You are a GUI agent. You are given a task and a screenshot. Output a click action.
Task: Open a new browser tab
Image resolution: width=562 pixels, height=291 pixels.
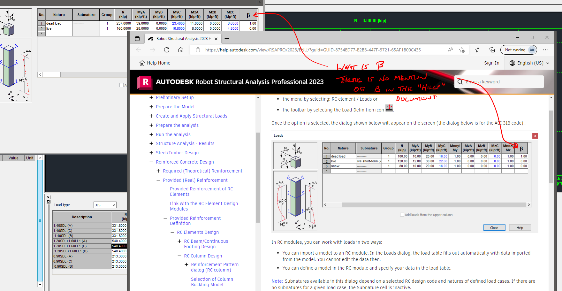[x=227, y=38]
